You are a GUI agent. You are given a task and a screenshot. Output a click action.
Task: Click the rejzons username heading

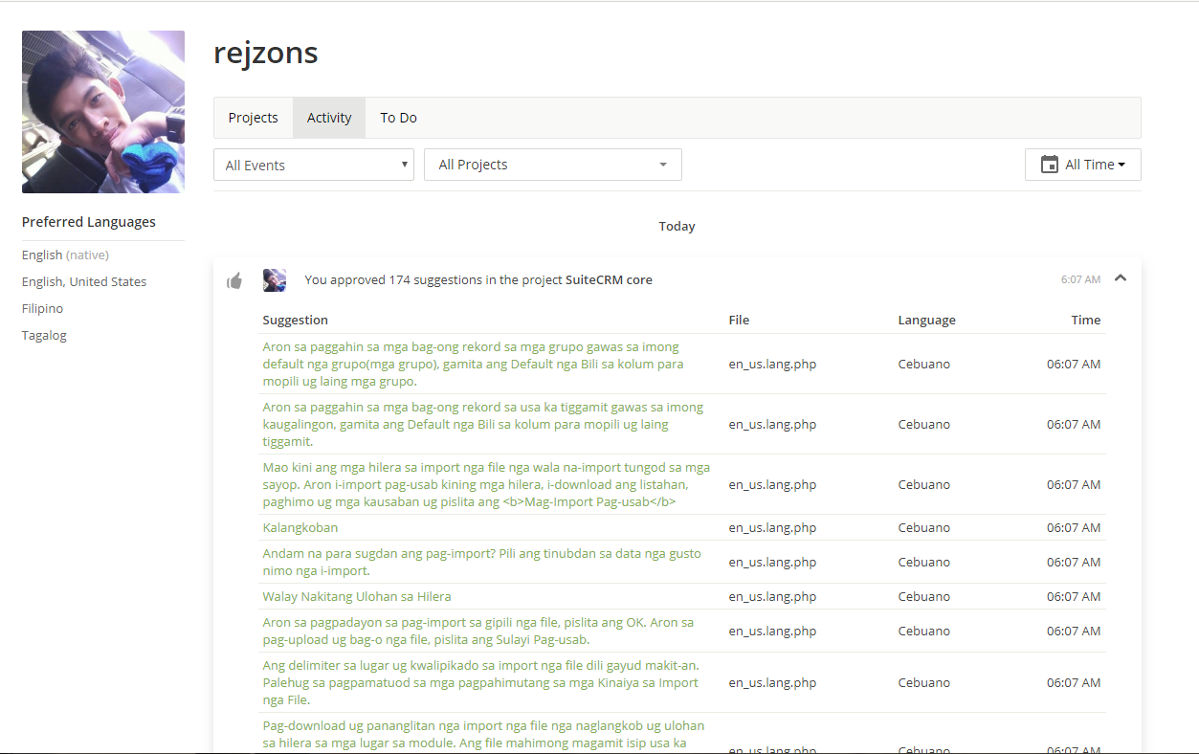(266, 52)
